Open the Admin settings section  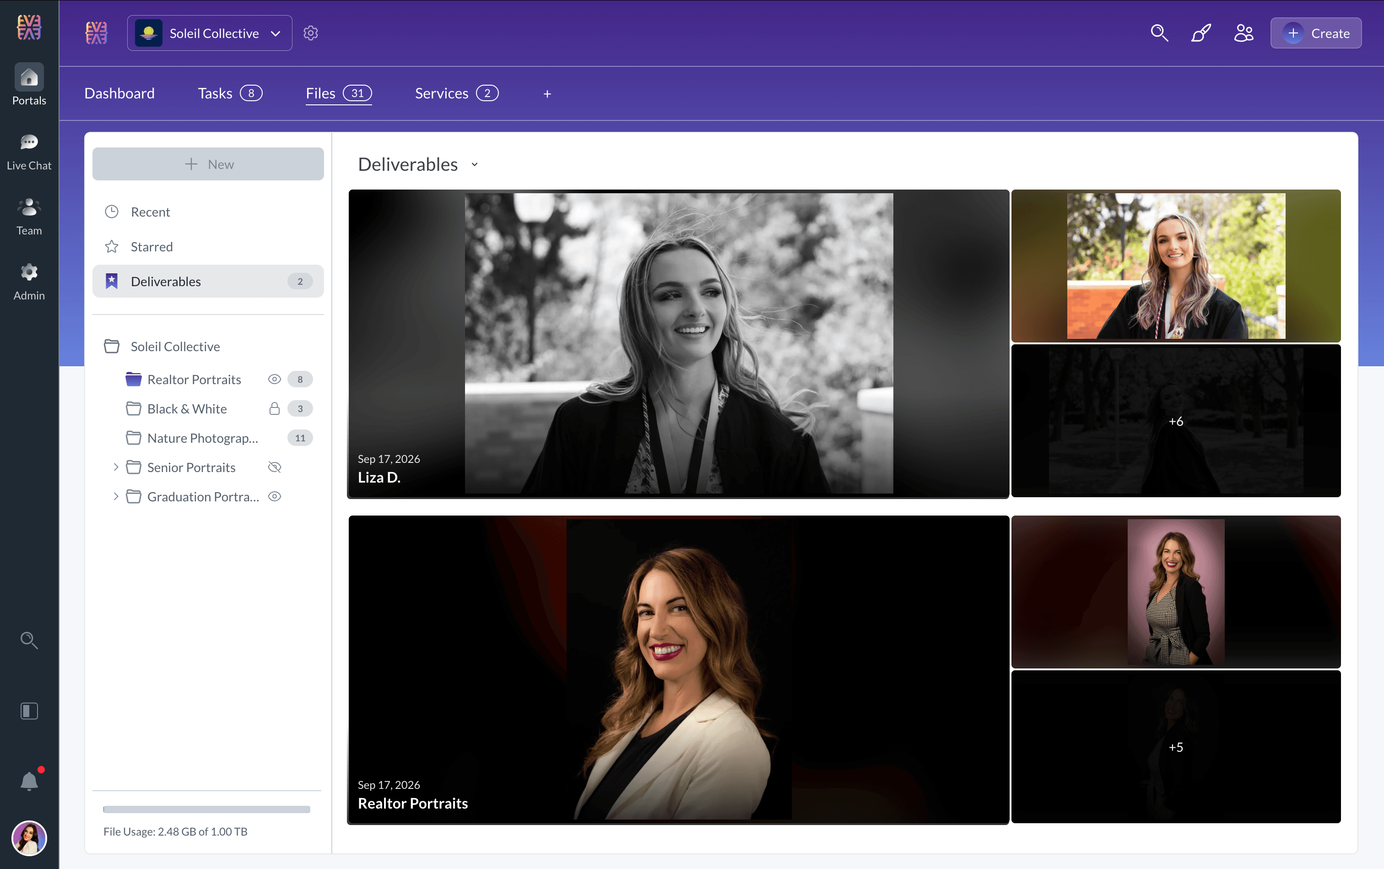coord(29,282)
